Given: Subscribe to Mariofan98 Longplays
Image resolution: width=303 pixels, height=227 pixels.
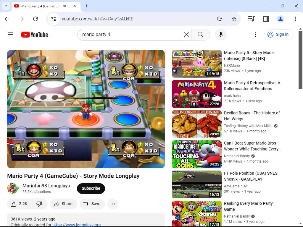Looking at the screenshot, I should pos(91,188).
